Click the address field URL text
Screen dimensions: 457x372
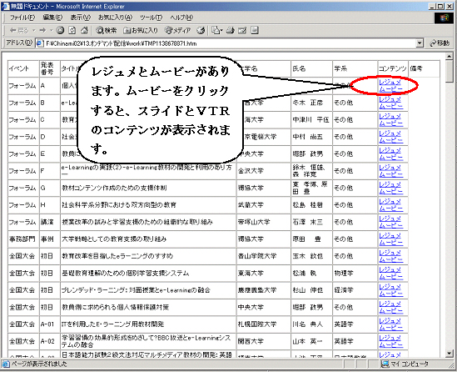(x=122, y=44)
